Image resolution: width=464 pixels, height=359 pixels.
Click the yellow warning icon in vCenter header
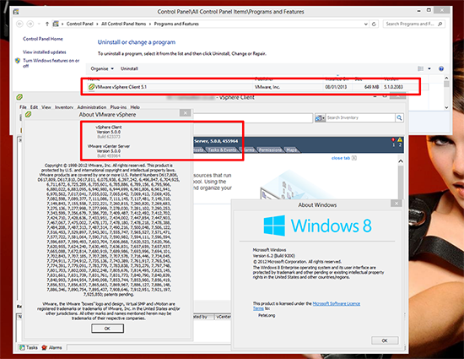400,140
